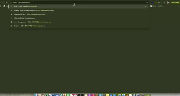This screenshot has height=96, width=180.
Task: Click the yellow-green circular extension icon
Action: point(156,3)
